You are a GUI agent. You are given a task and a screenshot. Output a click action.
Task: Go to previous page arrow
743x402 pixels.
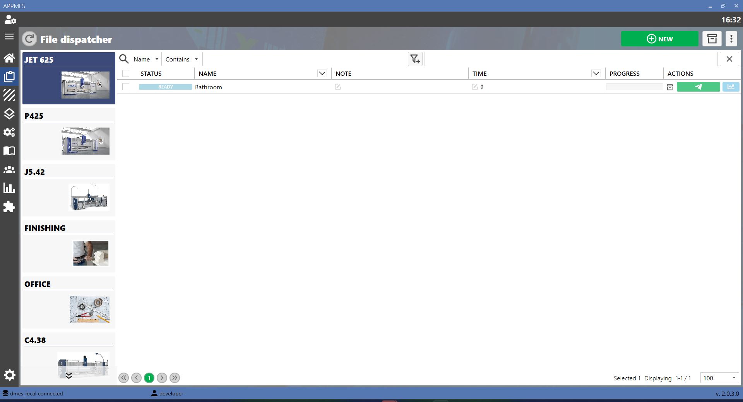136,378
